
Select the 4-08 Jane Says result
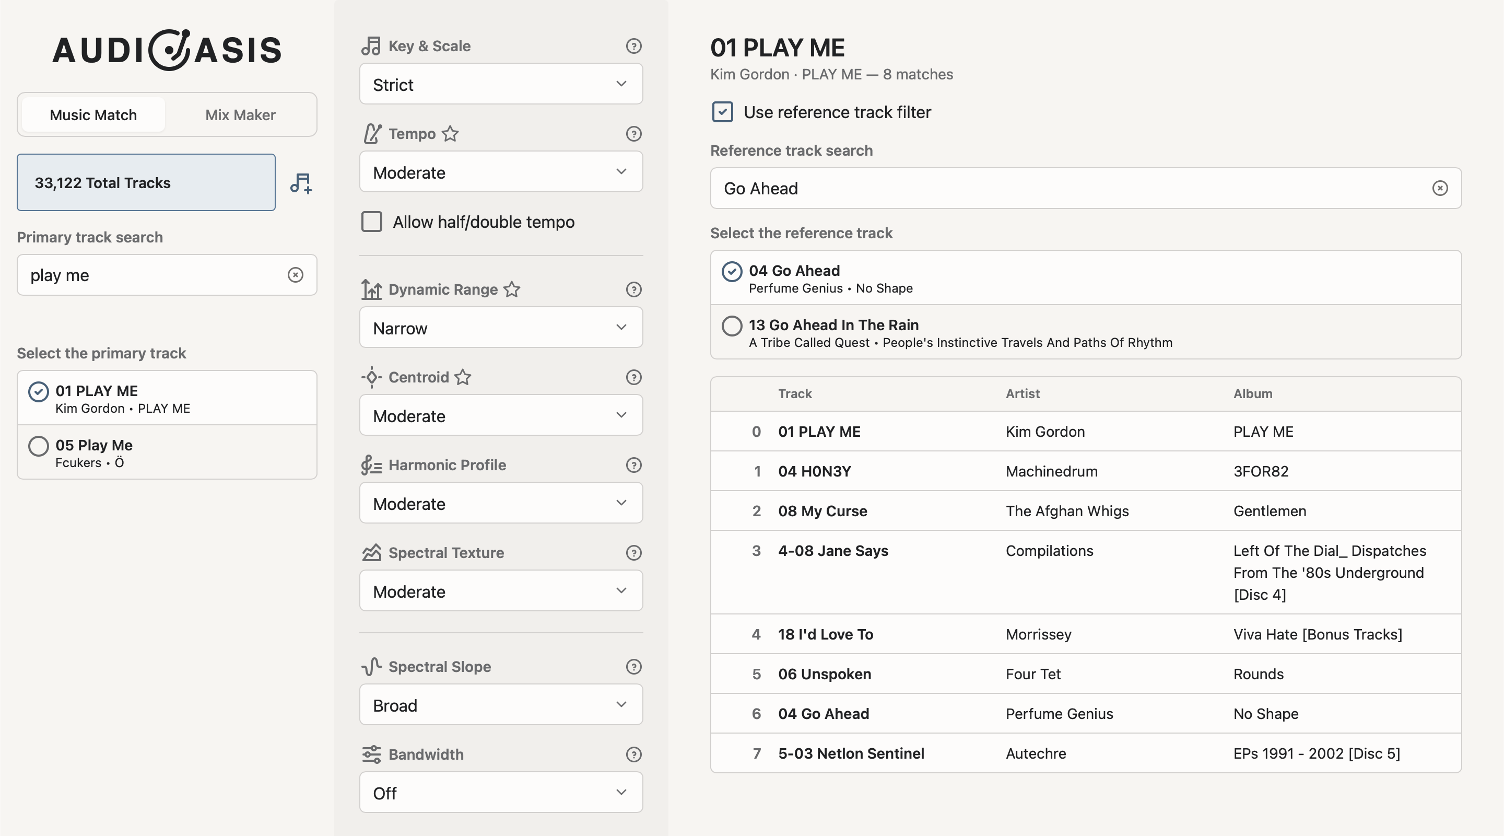coord(1085,573)
